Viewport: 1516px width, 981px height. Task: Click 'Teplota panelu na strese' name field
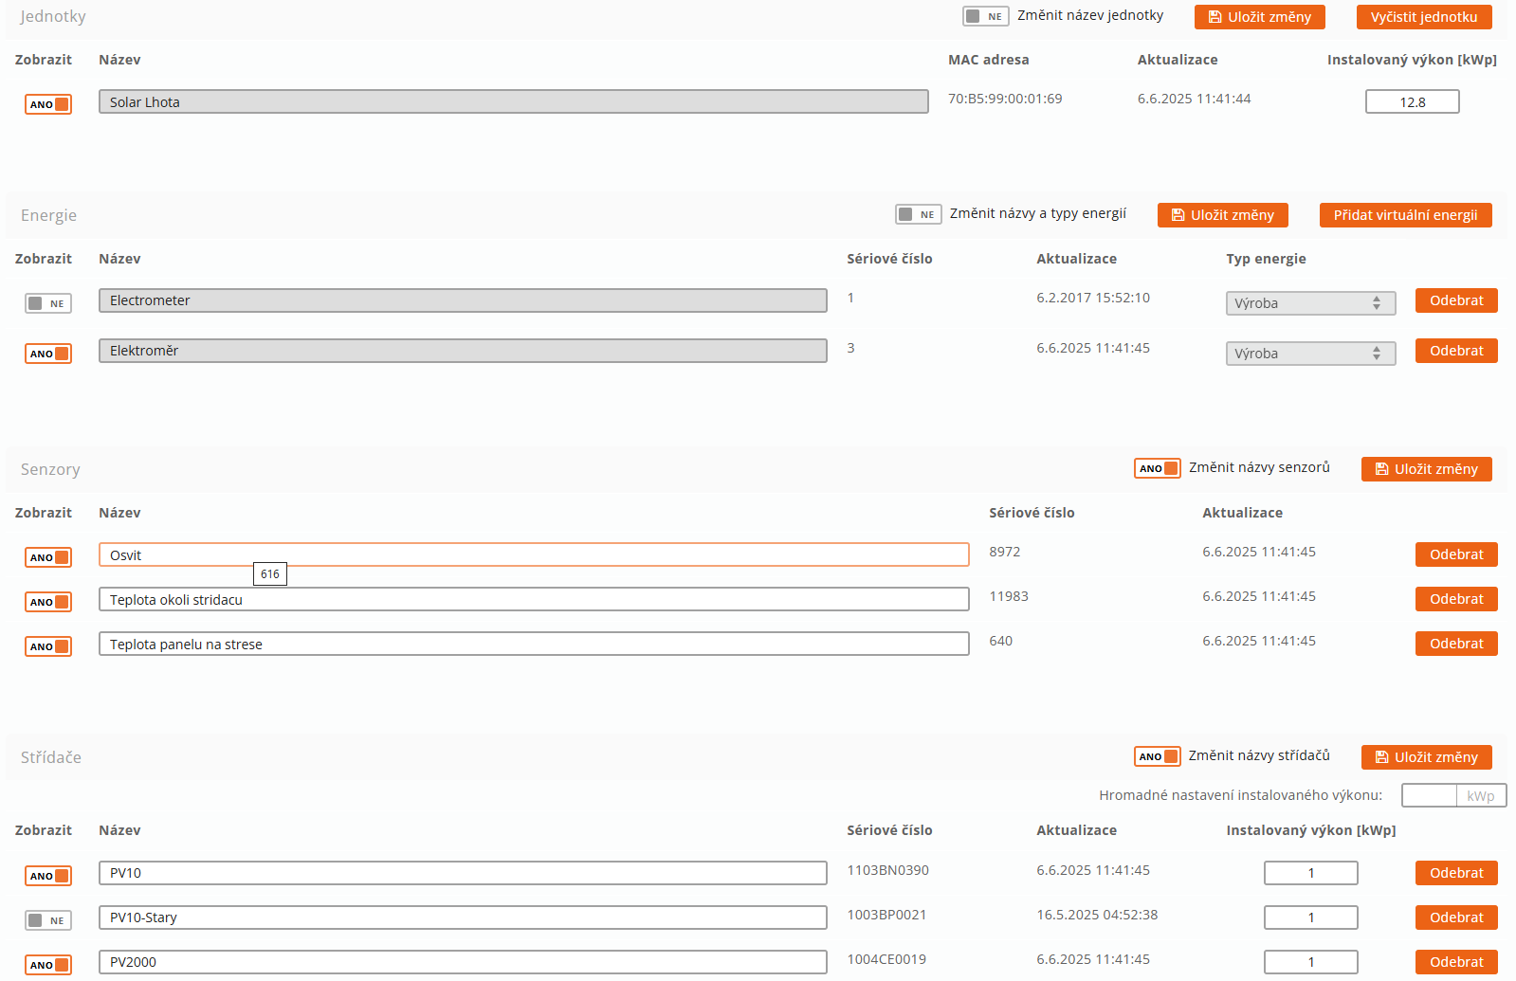pos(533,645)
